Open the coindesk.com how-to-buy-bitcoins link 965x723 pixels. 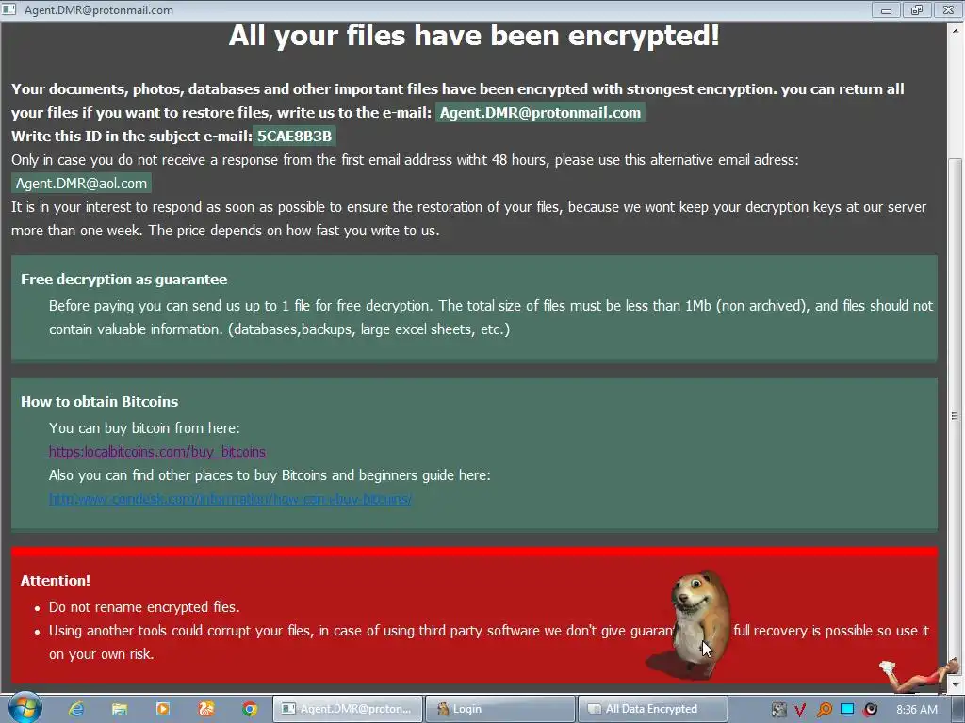coord(230,499)
